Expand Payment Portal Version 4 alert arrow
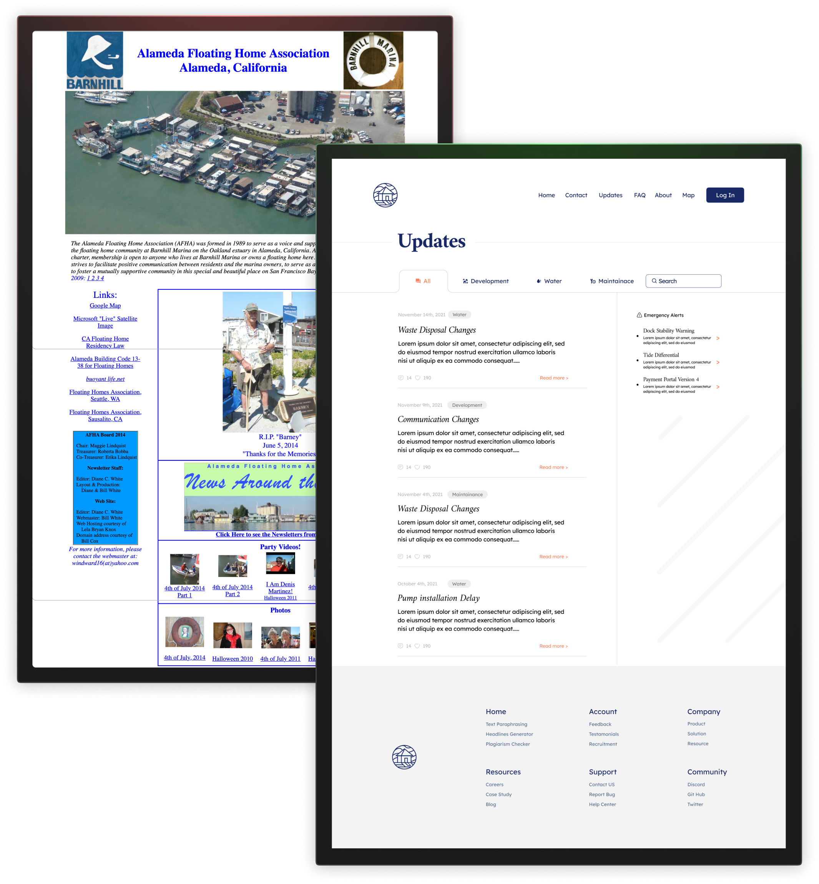The height and width of the screenshot is (884, 819). click(718, 387)
